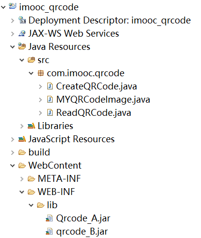Expand the Libraries node arrow
This screenshot has width=201, height=238.
pos(22,126)
